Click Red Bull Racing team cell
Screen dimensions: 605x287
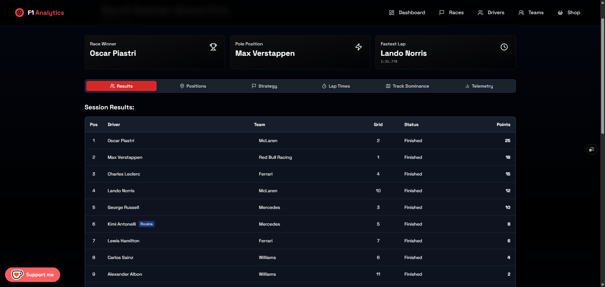(x=275, y=157)
